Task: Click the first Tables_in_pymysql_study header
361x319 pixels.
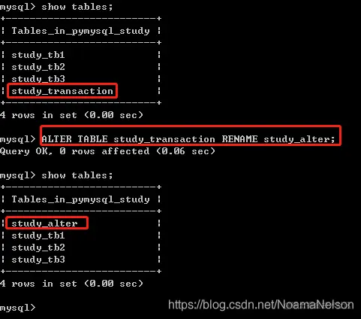Action: click(80, 31)
